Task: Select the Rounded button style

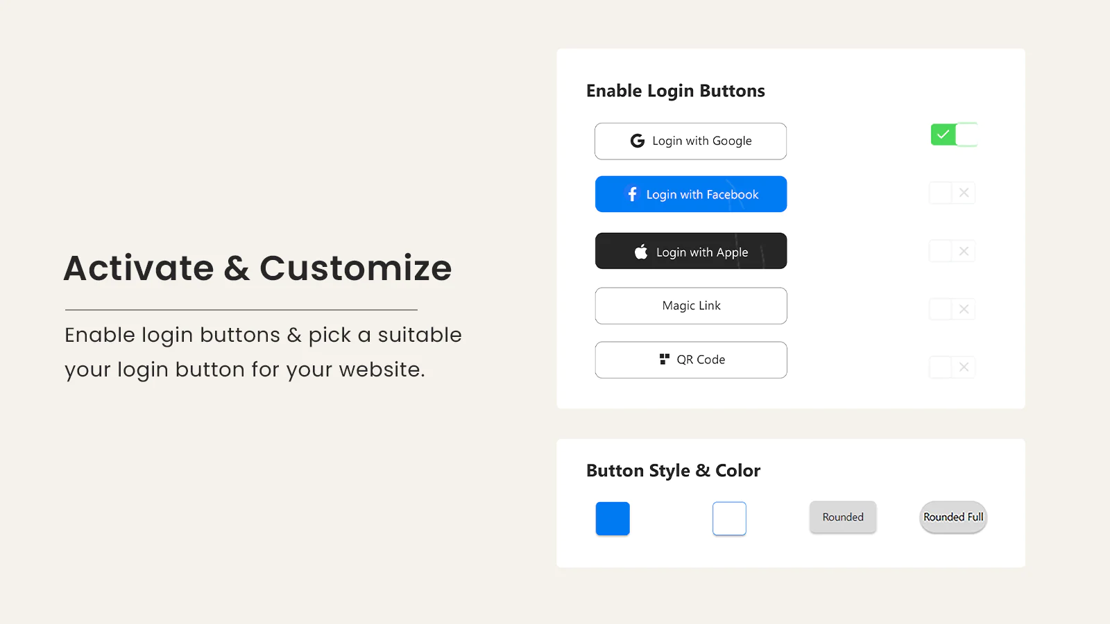Action: pyautogui.click(x=843, y=517)
